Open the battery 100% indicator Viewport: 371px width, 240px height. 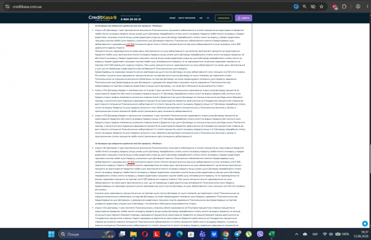[x=342, y=234]
